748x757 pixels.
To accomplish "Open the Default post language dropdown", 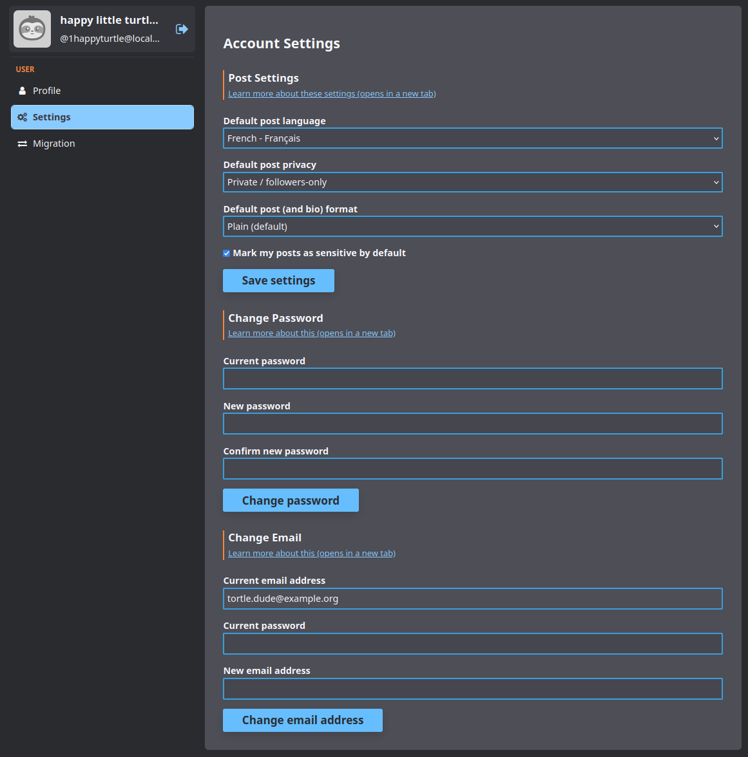I will pos(472,138).
